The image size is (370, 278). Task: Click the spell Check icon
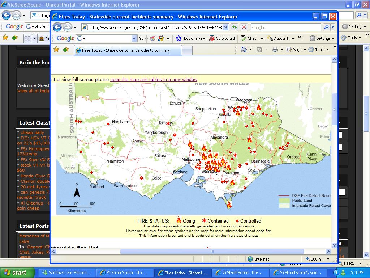pyautogui.click(x=243, y=38)
